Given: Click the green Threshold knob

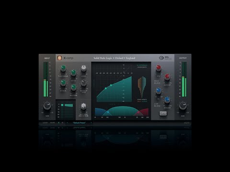Looking at the screenshot, I should tap(63, 68).
